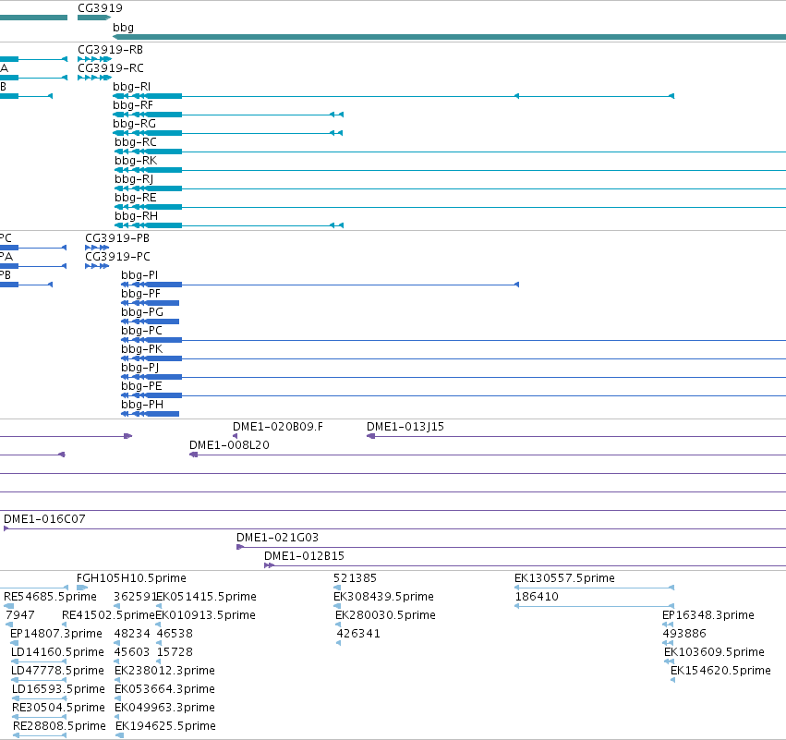Click the EK194625.5prime EST label
The image size is (786, 740).
(166, 726)
